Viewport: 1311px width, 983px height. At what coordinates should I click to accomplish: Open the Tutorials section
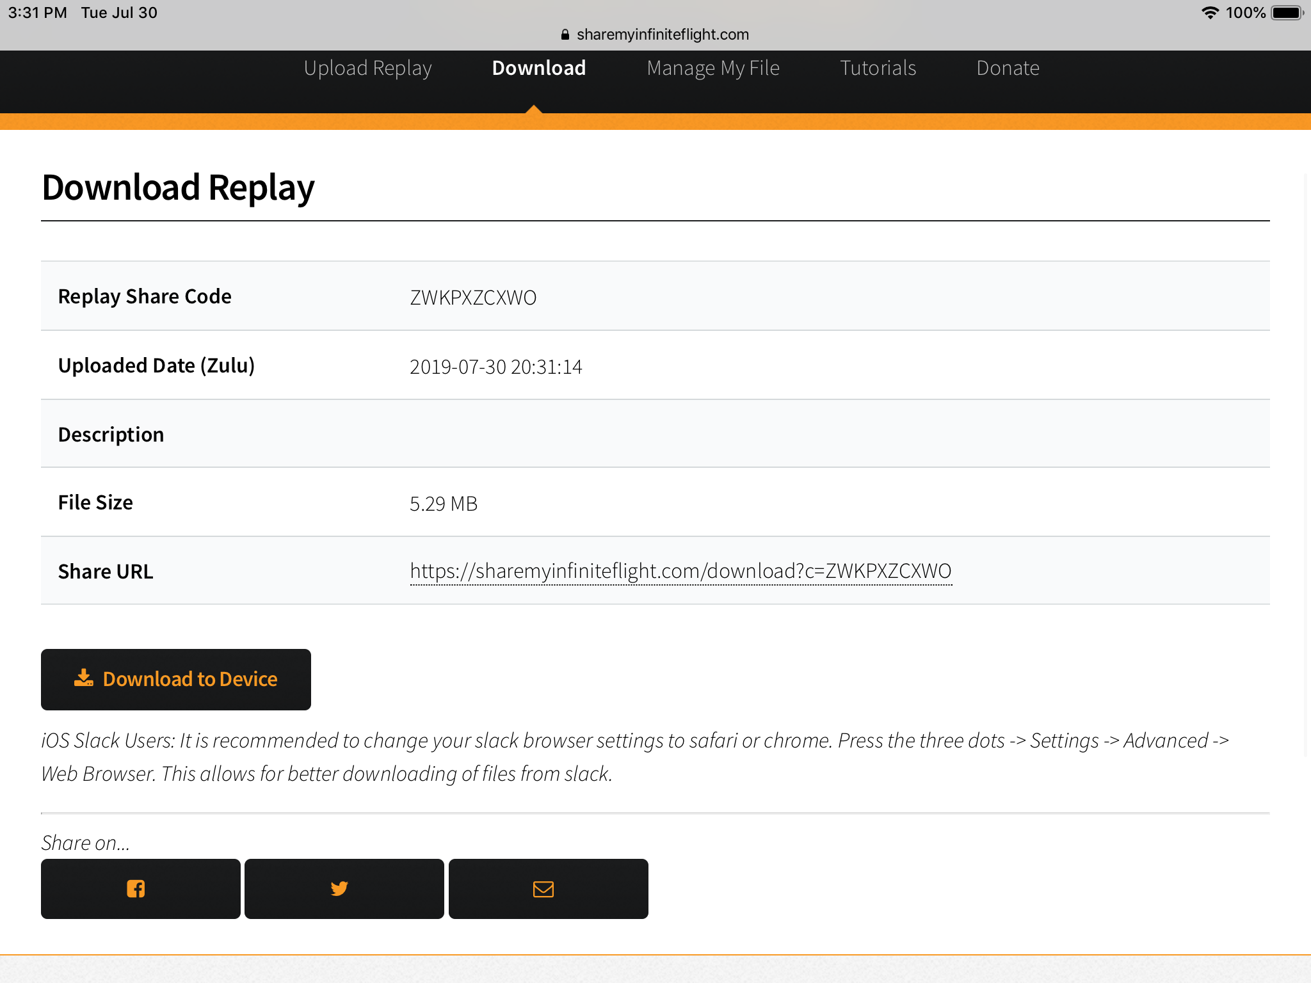tap(878, 68)
